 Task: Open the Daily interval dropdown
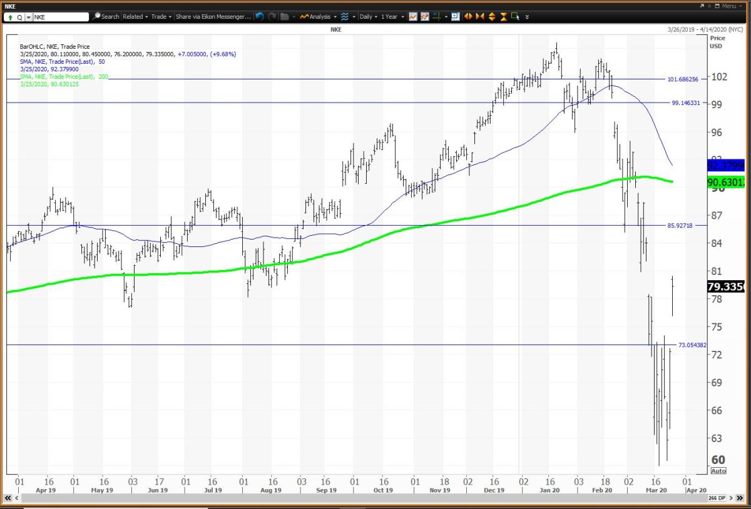tap(367, 17)
